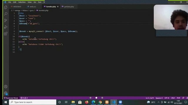Open Task View on taskbar
Viewport: 188px width, 105px height.
(66, 102)
